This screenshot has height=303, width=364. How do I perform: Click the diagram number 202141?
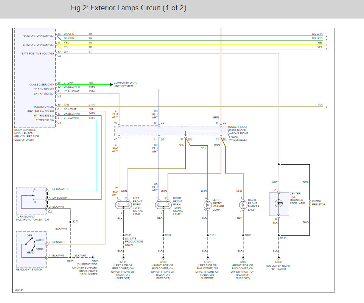(x=19, y=290)
